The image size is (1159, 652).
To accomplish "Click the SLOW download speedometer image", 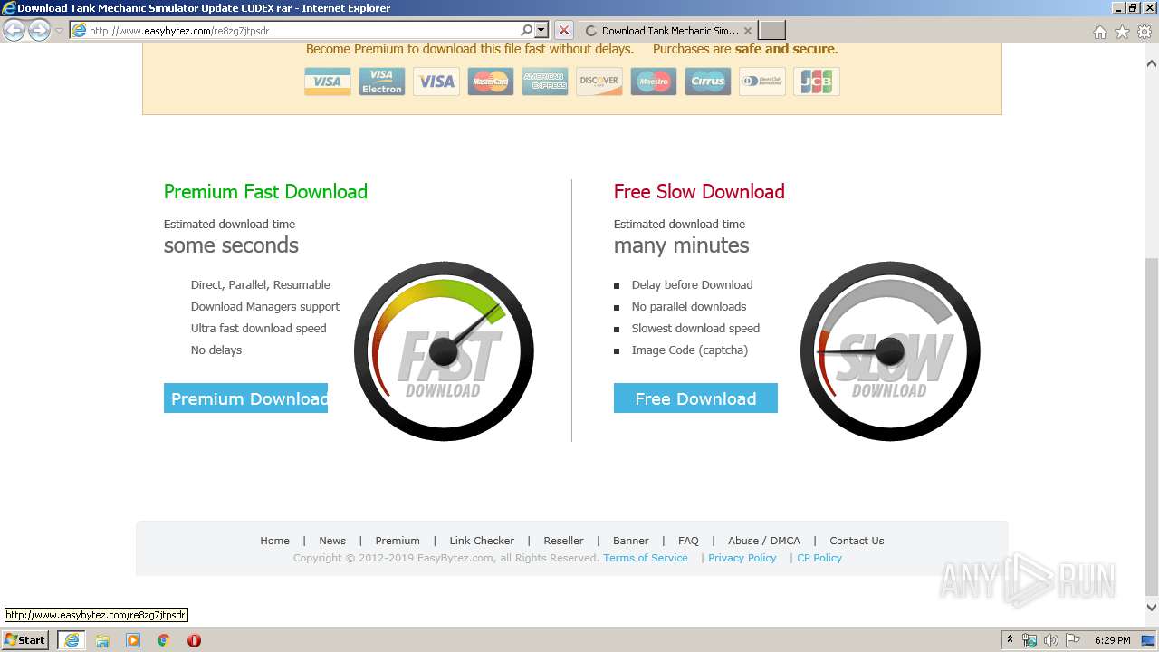I will tap(890, 351).
